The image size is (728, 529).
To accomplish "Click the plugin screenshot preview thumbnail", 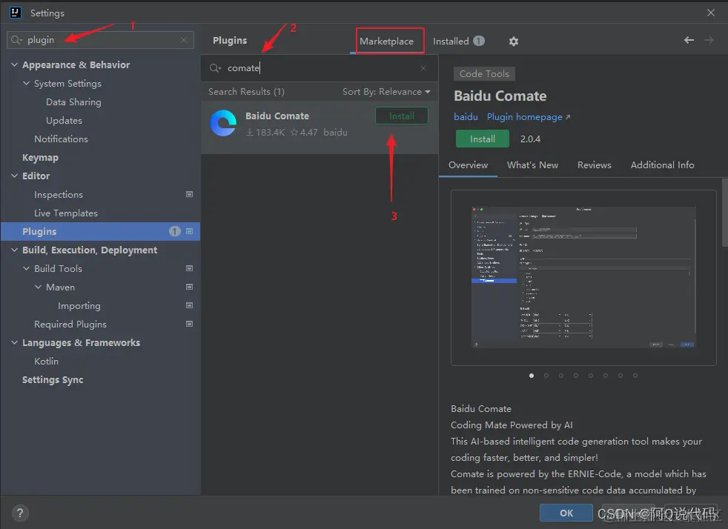I will pos(583,278).
